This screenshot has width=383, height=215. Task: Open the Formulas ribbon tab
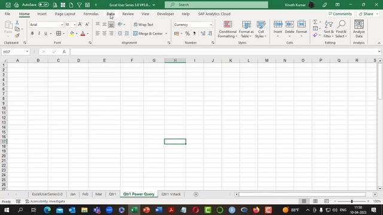pyautogui.click(x=91, y=14)
